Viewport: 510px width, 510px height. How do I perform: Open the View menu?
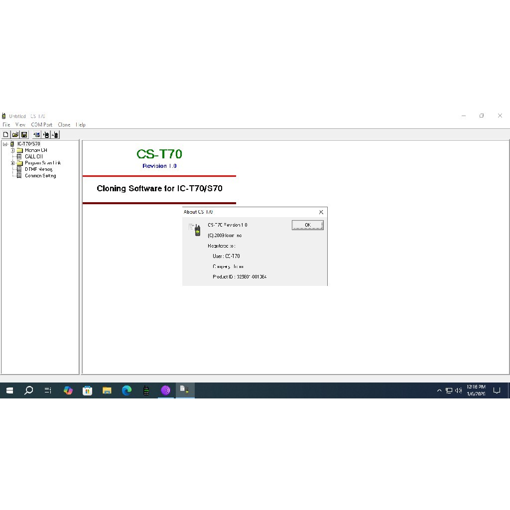click(x=20, y=125)
